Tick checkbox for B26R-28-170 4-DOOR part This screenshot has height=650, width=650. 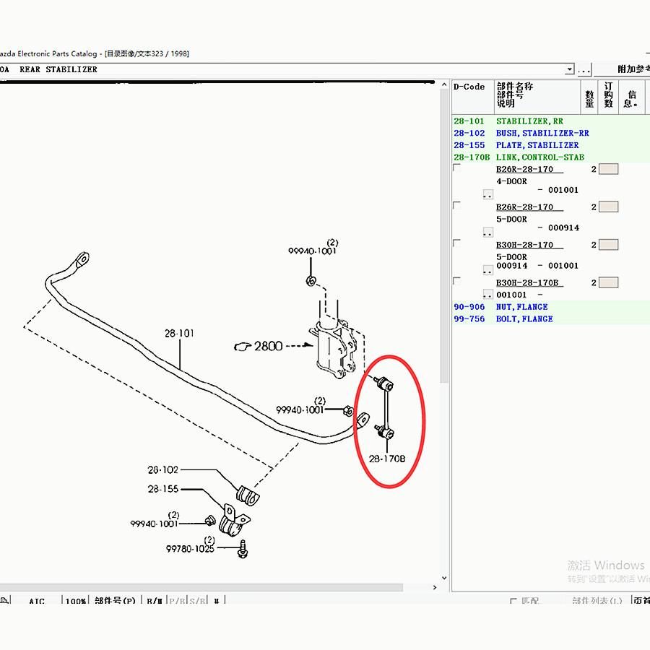pyautogui.click(x=456, y=168)
